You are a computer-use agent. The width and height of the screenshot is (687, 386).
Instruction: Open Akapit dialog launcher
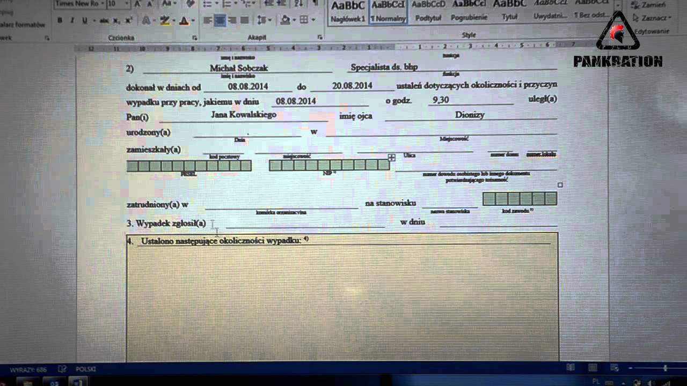[320, 38]
